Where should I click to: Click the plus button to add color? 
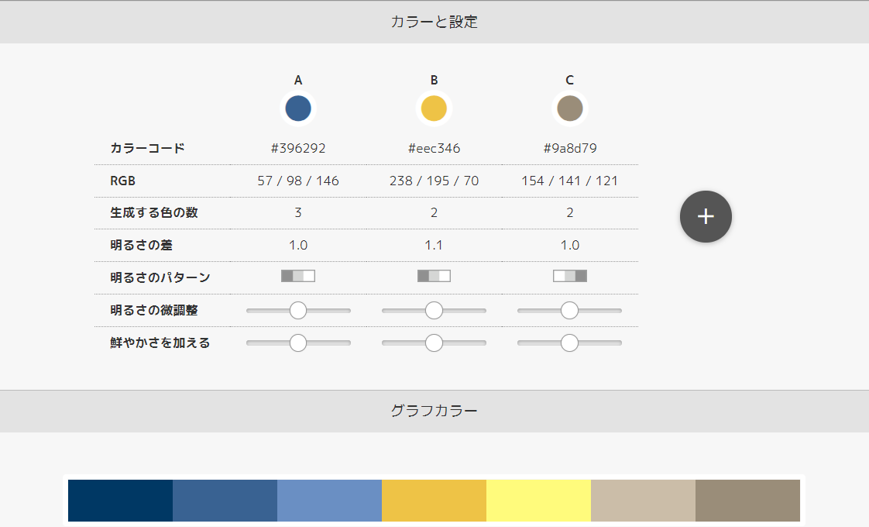(x=706, y=216)
